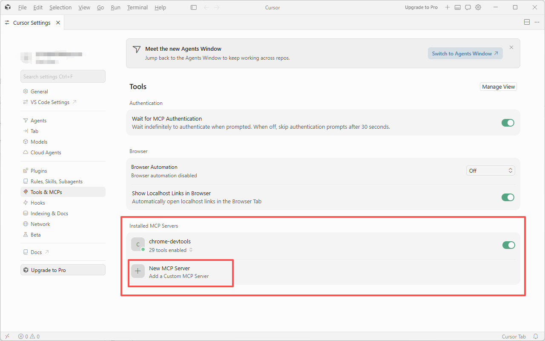This screenshot has width=545, height=341.
Task: Click the sidebar Upgrade to Pro button
Action: pyautogui.click(x=63, y=270)
